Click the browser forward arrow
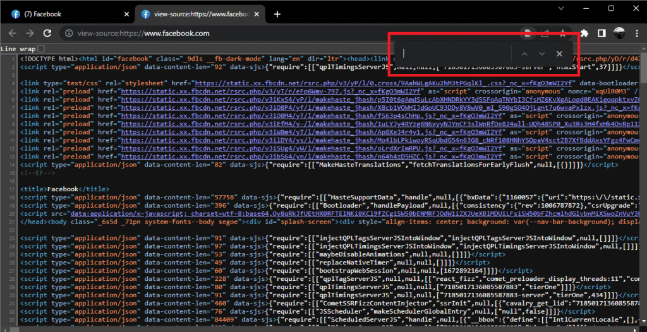Image resolution: width=647 pixels, height=332 pixels. pyautogui.click(x=30, y=33)
